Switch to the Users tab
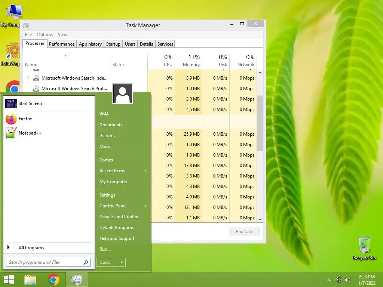The image size is (383, 287). (130, 44)
